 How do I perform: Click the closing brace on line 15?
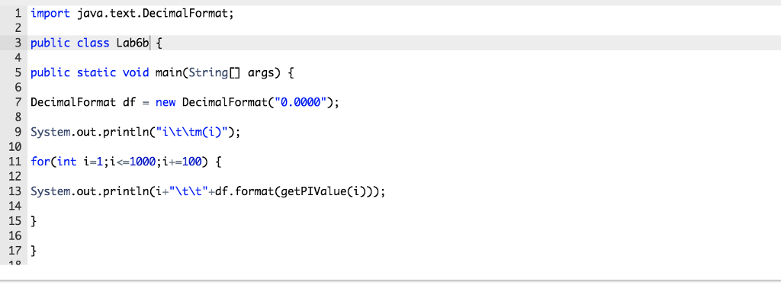point(34,221)
